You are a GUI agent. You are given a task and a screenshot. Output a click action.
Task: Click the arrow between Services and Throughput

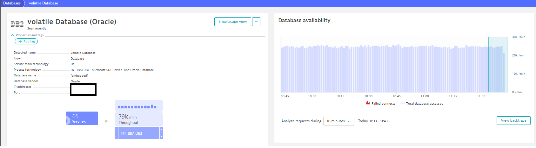click(107, 121)
